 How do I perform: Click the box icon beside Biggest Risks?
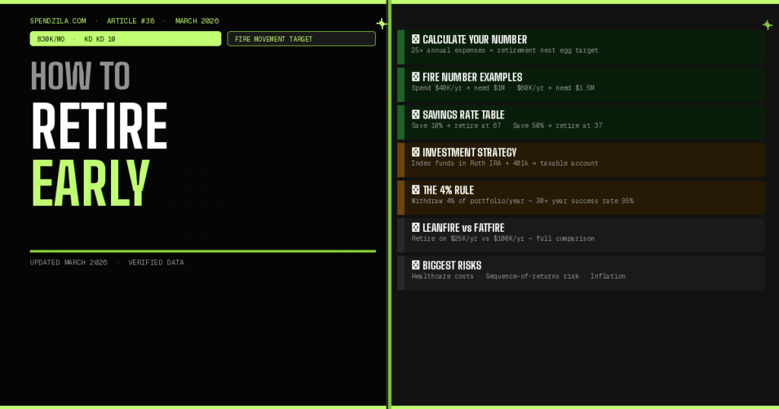point(415,265)
